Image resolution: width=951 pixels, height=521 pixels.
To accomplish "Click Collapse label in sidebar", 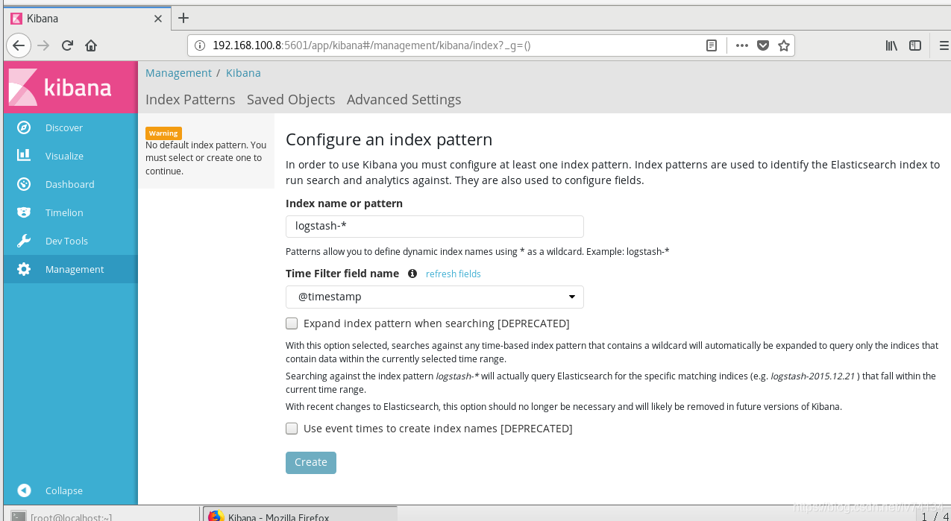I will pyautogui.click(x=64, y=490).
